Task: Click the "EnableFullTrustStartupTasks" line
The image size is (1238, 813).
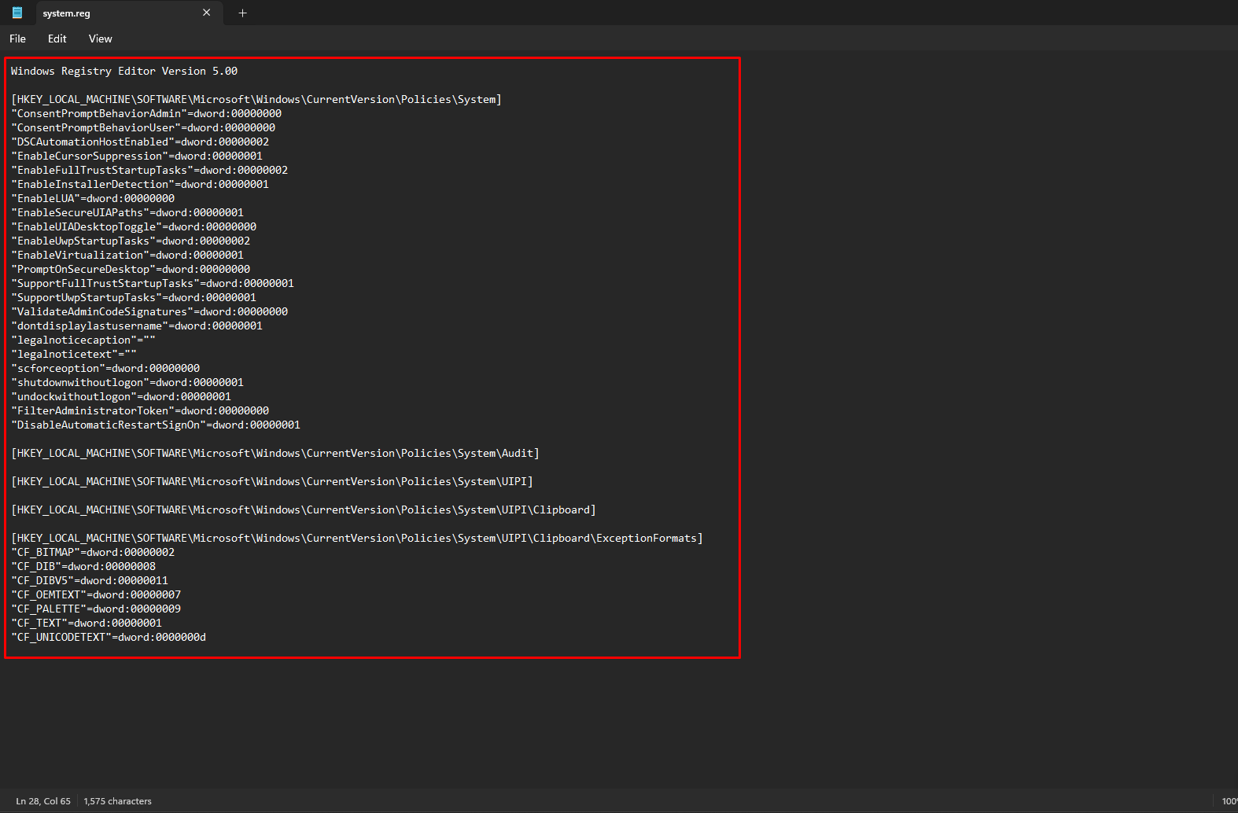Action: [149, 170]
